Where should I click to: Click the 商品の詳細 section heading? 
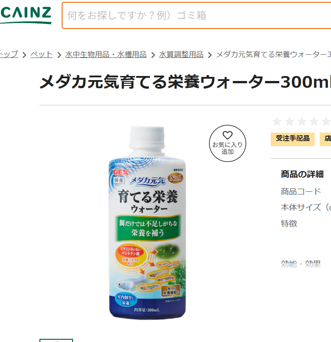[x=302, y=174]
